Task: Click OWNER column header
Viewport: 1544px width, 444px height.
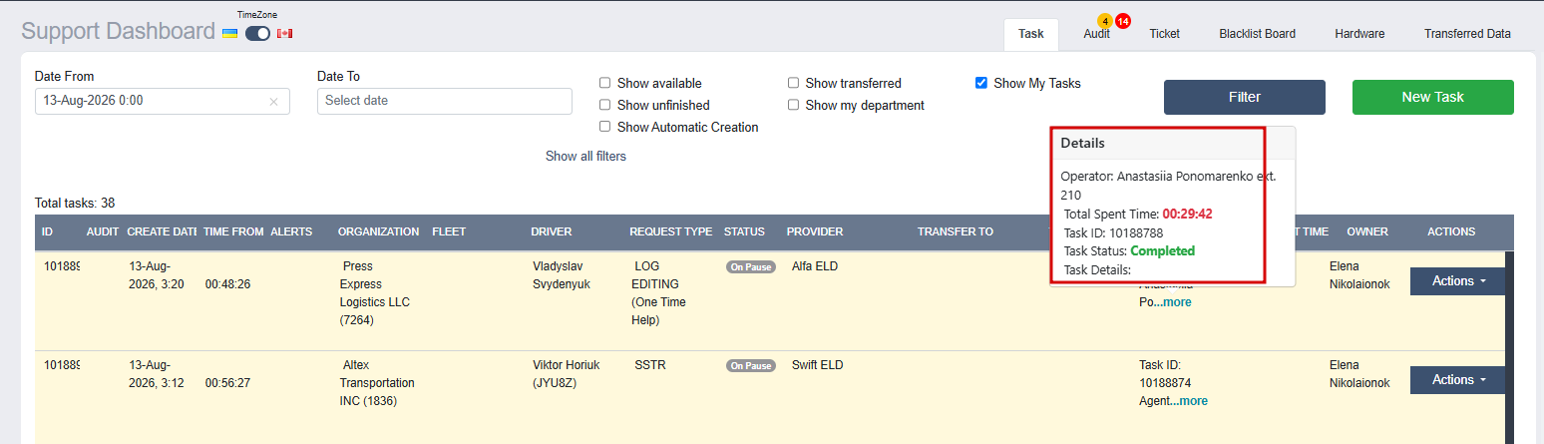Action: pos(1367,231)
